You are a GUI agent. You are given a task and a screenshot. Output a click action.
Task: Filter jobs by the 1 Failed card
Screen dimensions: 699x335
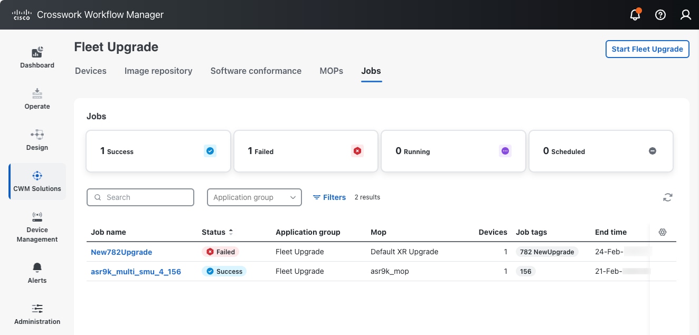(x=306, y=151)
